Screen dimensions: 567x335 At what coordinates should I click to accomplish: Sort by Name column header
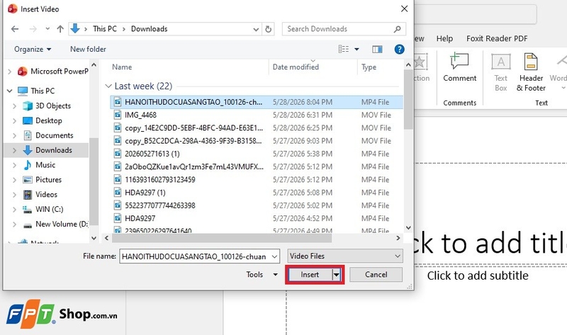click(122, 67)
